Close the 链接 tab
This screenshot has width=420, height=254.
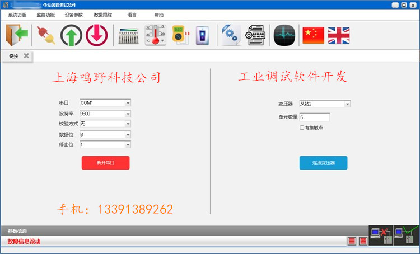[26, 56]
